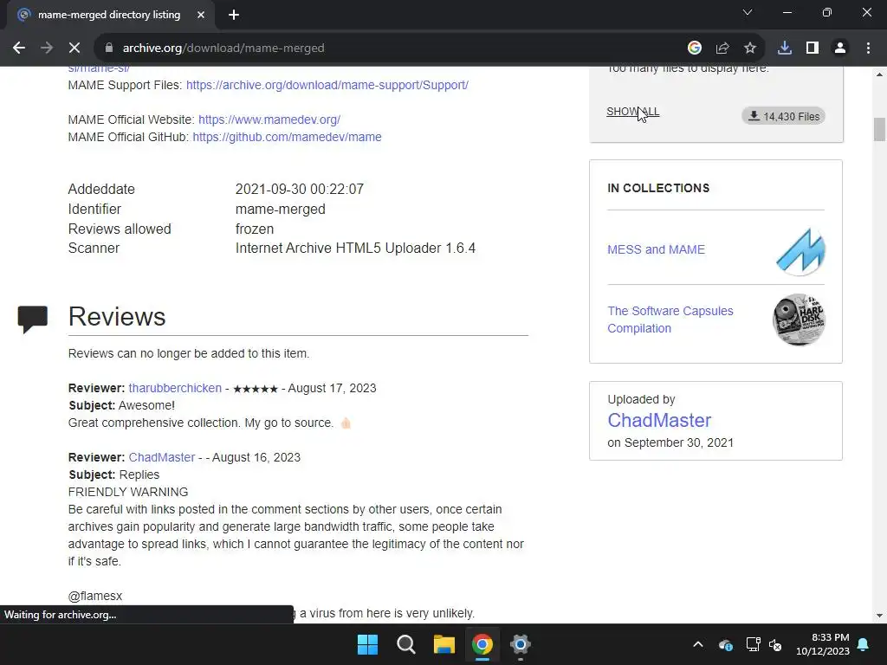Click the OneDrive cloud tray icon
Screen dimensions: 887x665
pyautogui.click(x=726, y=644)
